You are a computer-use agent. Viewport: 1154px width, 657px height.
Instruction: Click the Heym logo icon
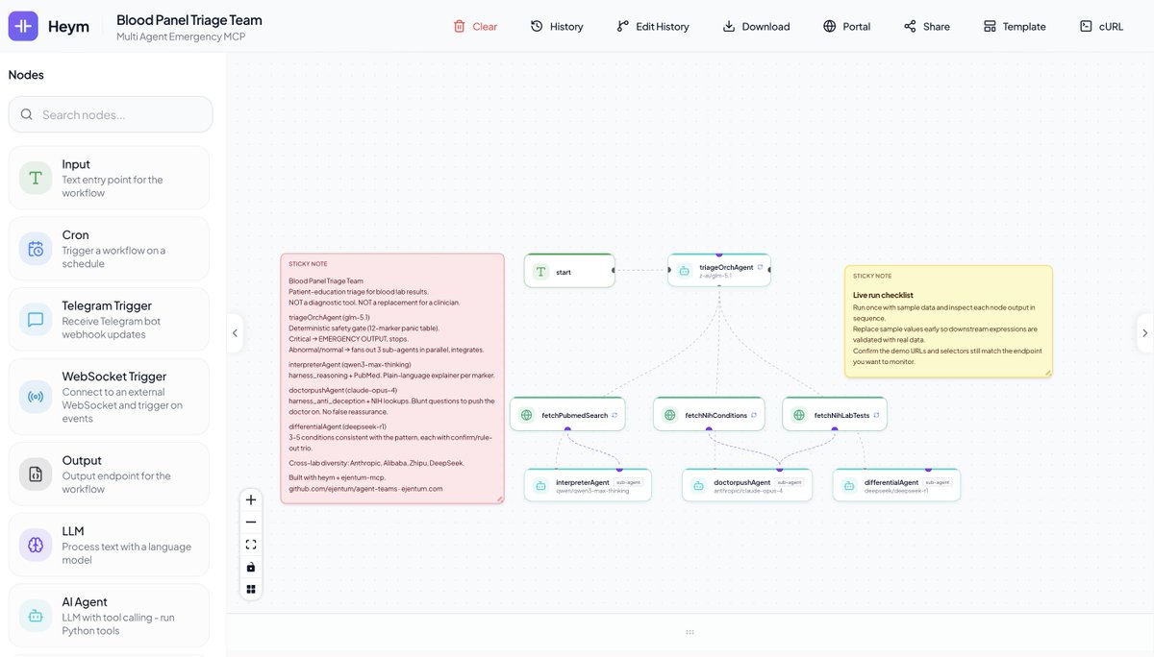tap(23, 27)
